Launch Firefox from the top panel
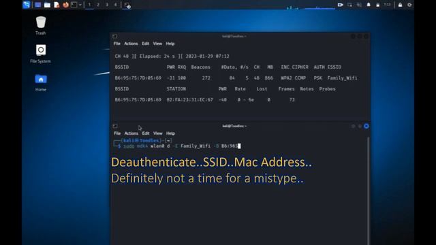Screen dimensions: 436x245 point(65,5)
